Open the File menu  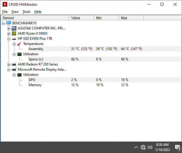coord(5,12)
